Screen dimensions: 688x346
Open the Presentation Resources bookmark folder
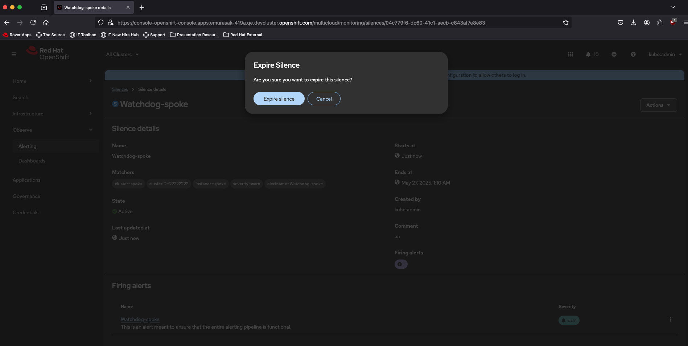(x=194, y=35)
